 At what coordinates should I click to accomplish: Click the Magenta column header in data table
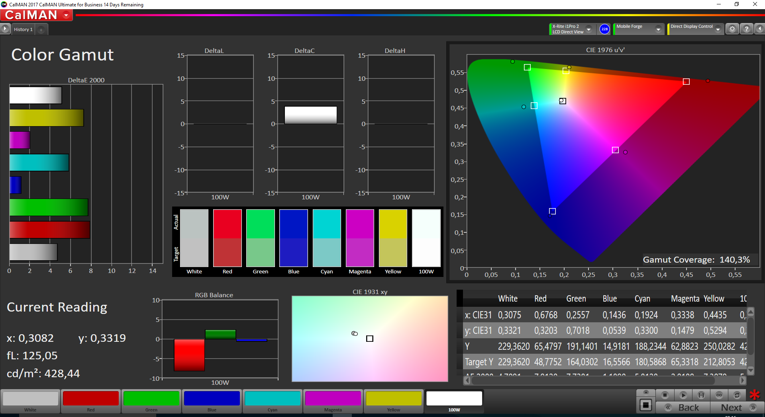click(685, 298)
